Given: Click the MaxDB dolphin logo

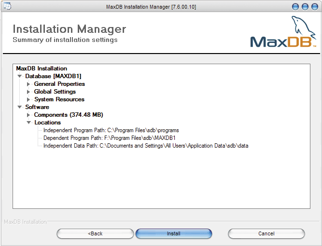Looking at the screenshot, I should tap(283, 32).
